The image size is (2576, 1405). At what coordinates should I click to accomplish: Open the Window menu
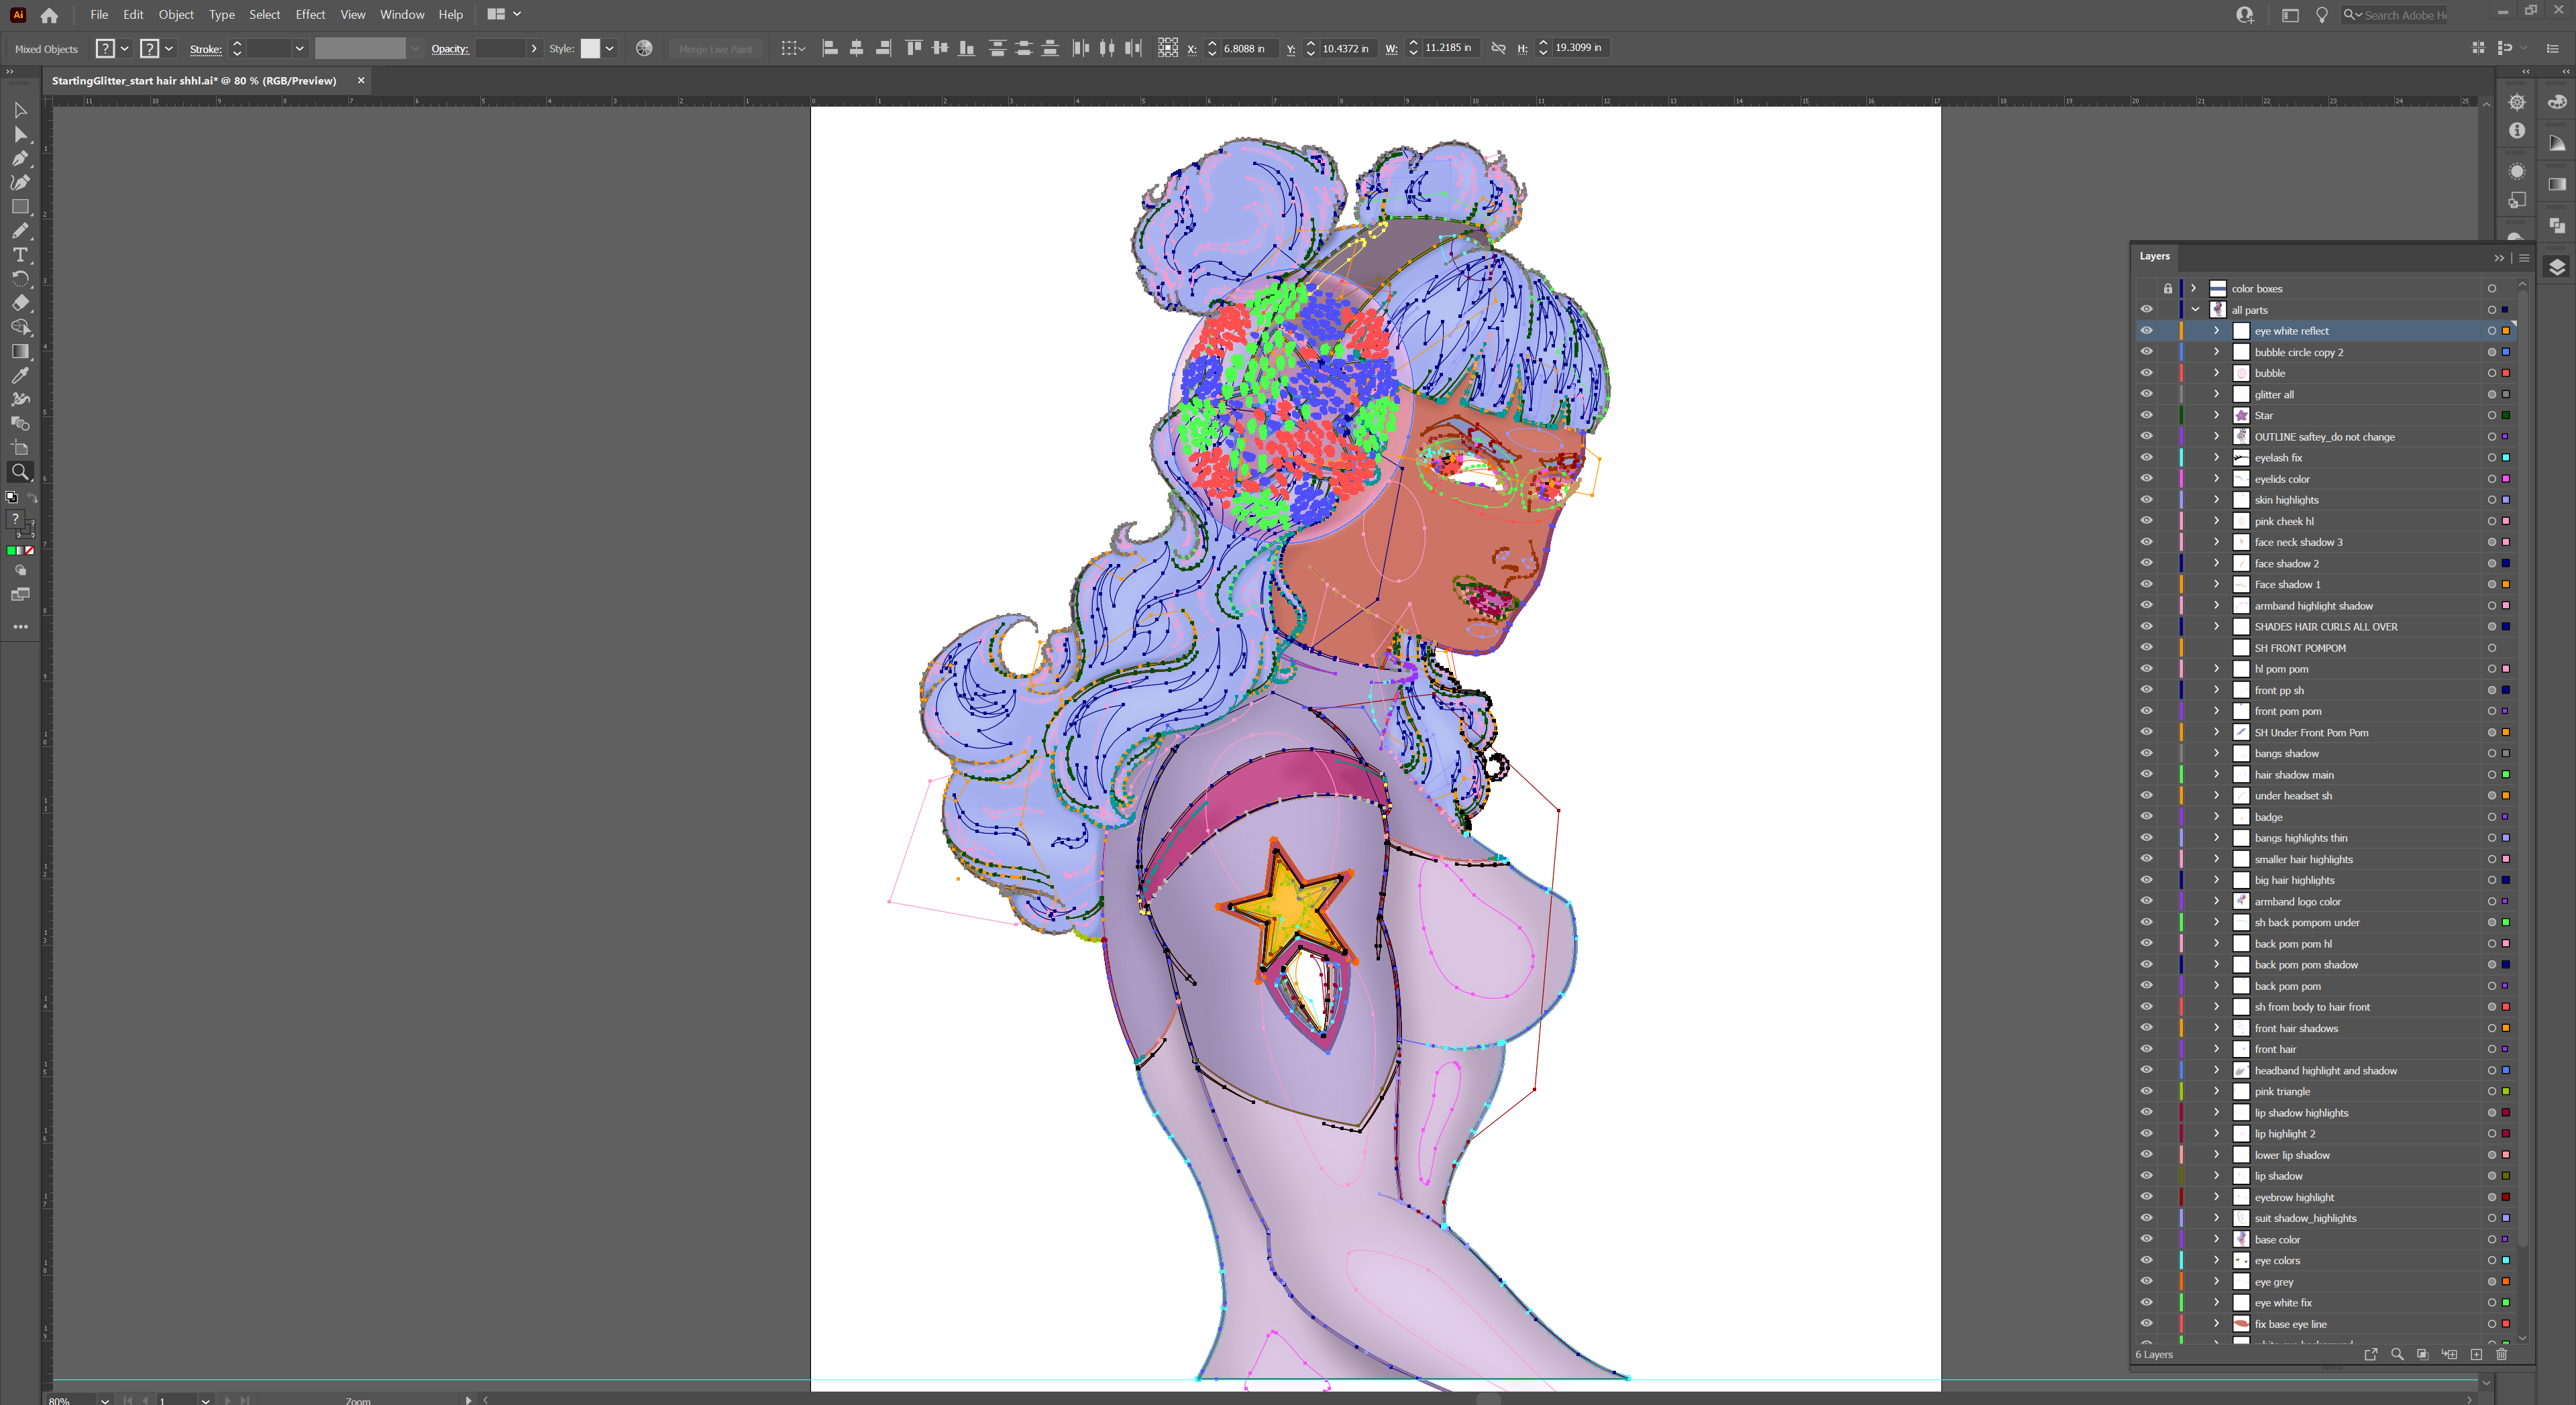click(x=402, y=14)
